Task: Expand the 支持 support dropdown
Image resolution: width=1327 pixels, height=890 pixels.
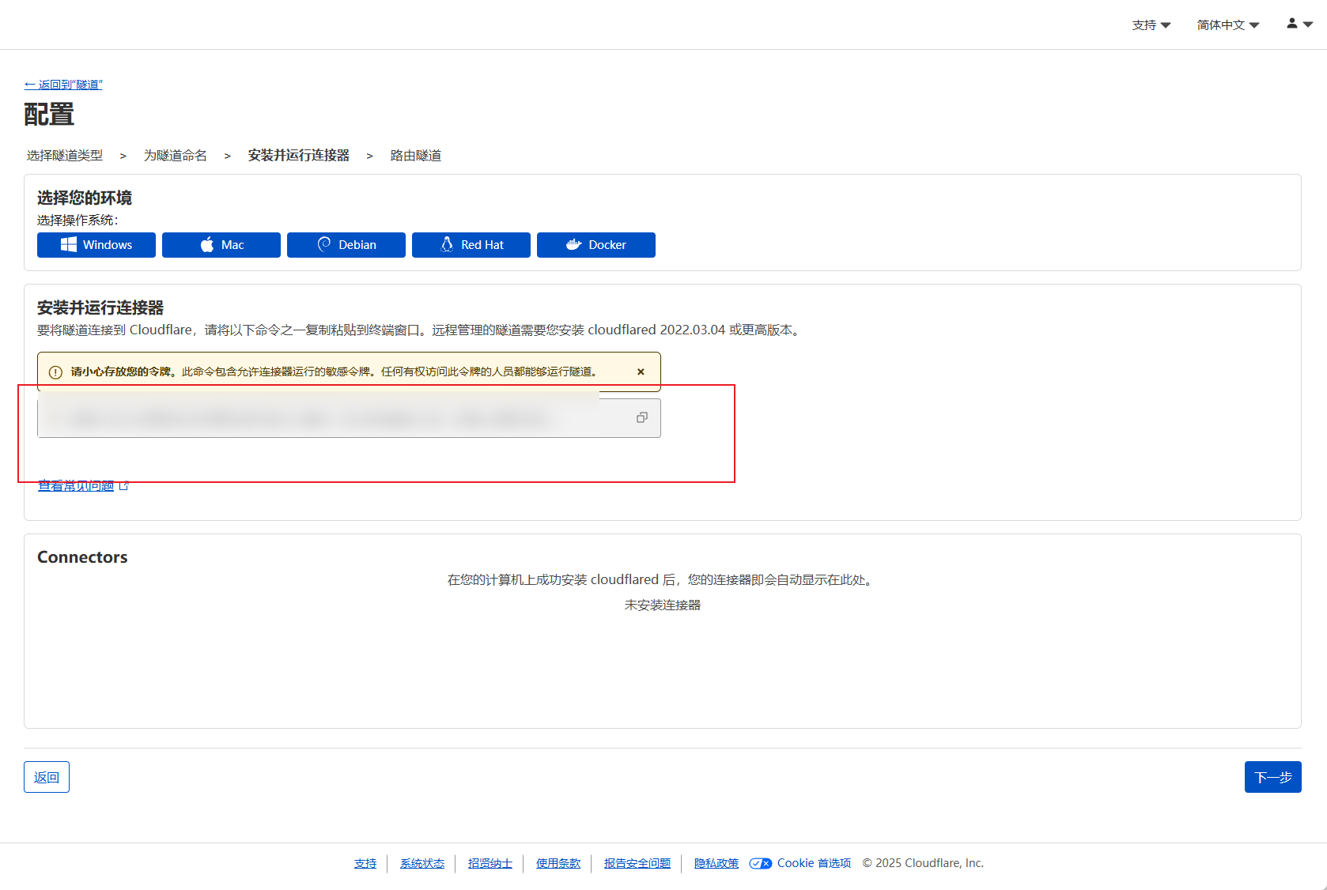Action: click(1151, 25)
